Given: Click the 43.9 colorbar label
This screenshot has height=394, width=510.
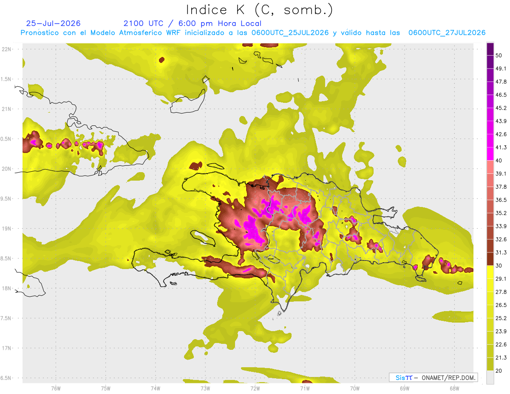Looking at the screenshot, I should (501, 121).
